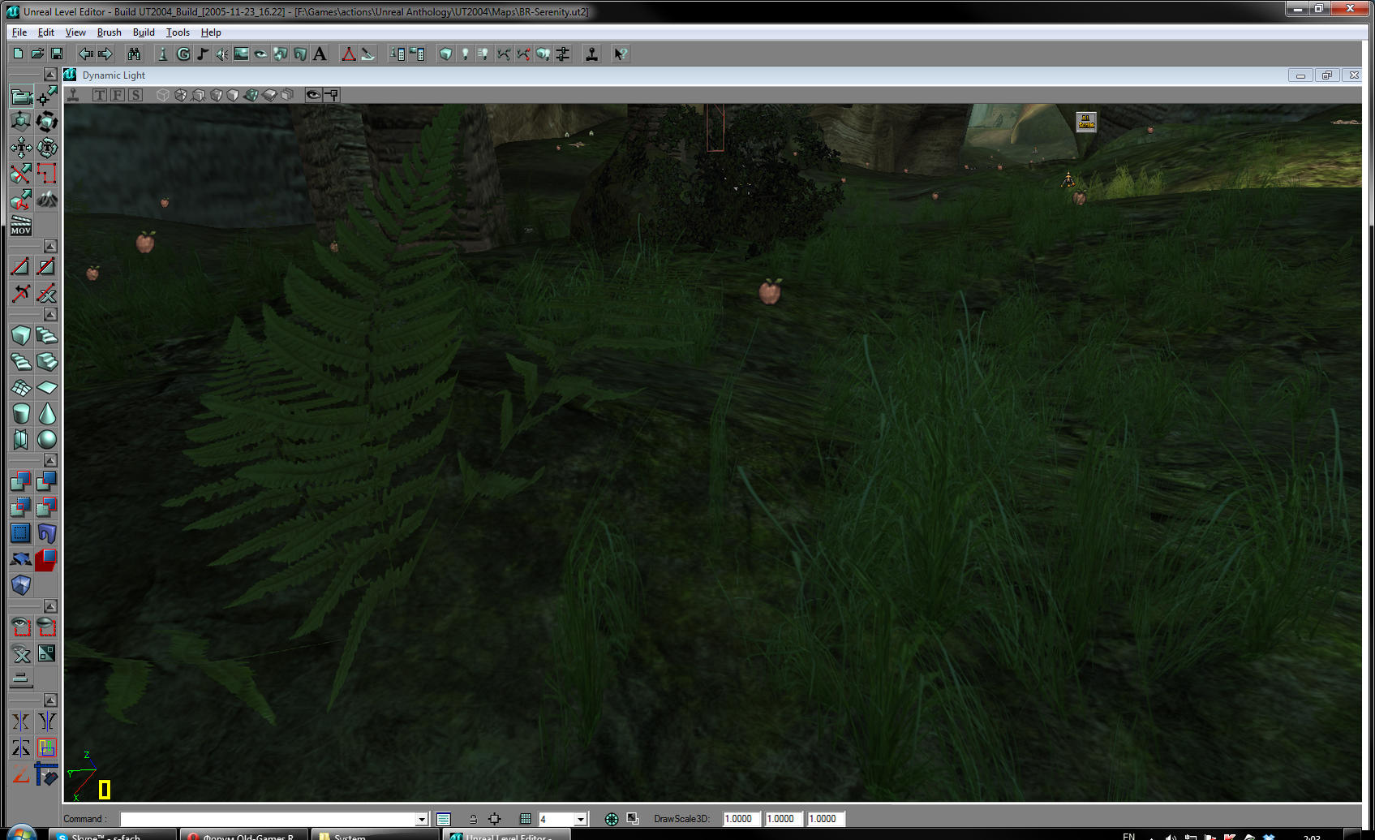Image resolution: width=1375 pixels, height=840 pixels.
Task: Open the View menu
Action: point(75,32)
